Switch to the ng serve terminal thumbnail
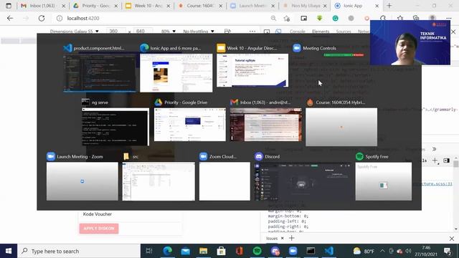The height and width of the screenshot is (258, 459). pyautogui.click(x=115, y=127)
